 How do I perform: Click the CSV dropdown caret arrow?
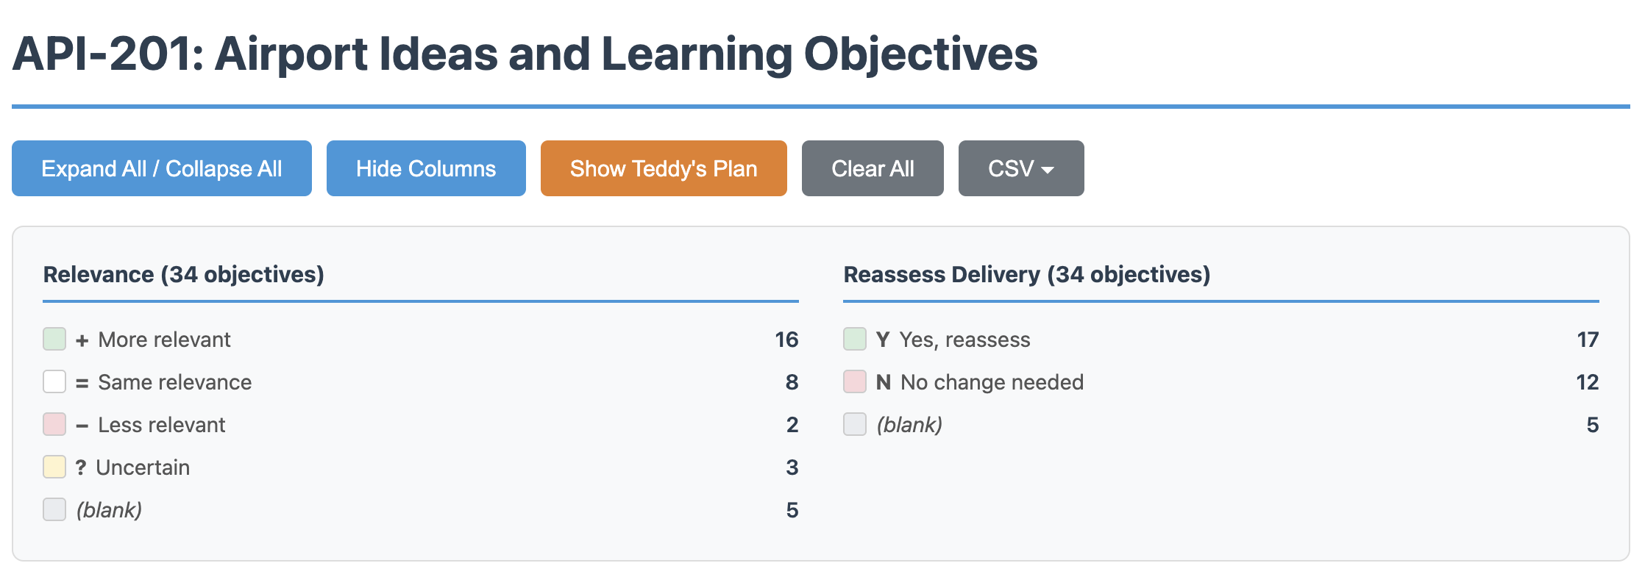1048,170
